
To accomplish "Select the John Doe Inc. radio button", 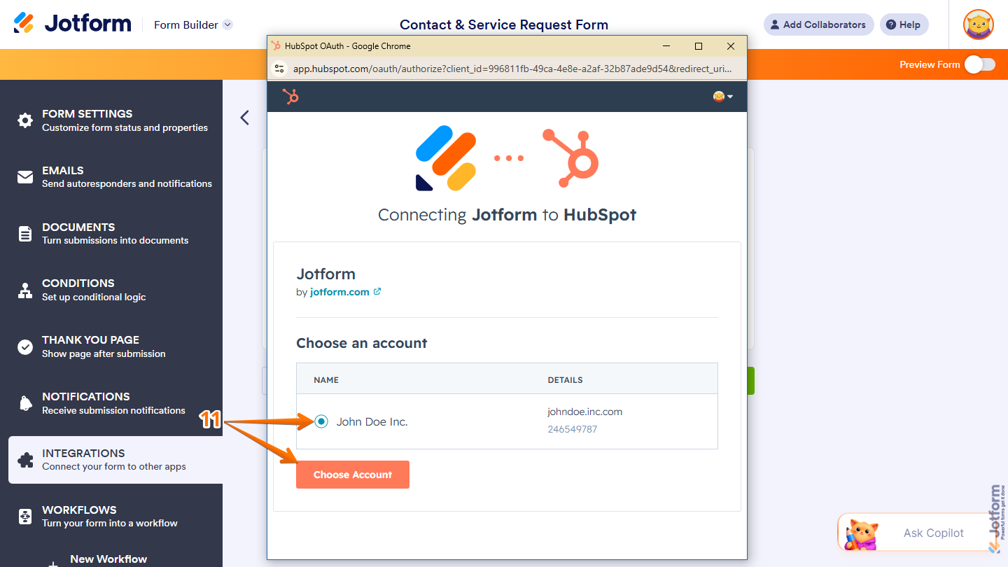I will coord(321,421).
